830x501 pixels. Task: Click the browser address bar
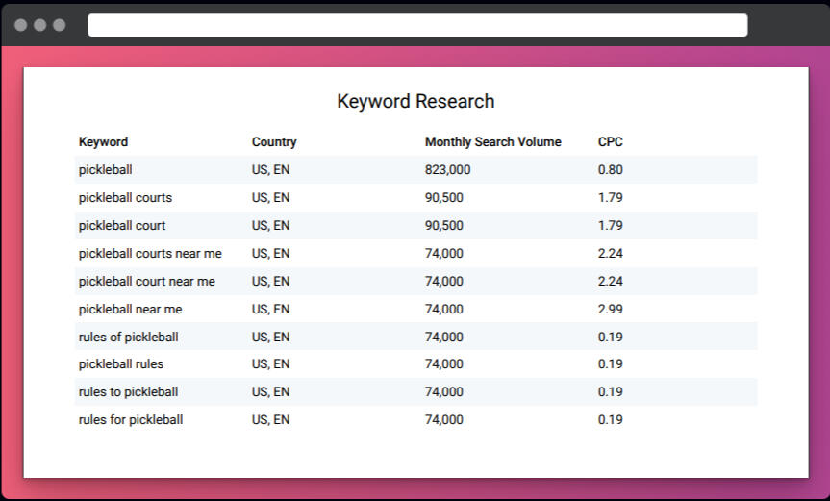click(x=416, y=25)
